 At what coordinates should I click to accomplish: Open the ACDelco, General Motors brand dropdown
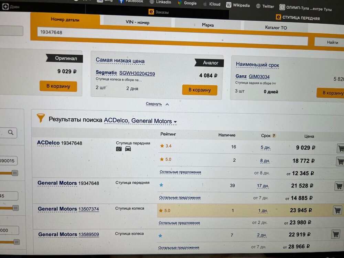click(140, 121)
